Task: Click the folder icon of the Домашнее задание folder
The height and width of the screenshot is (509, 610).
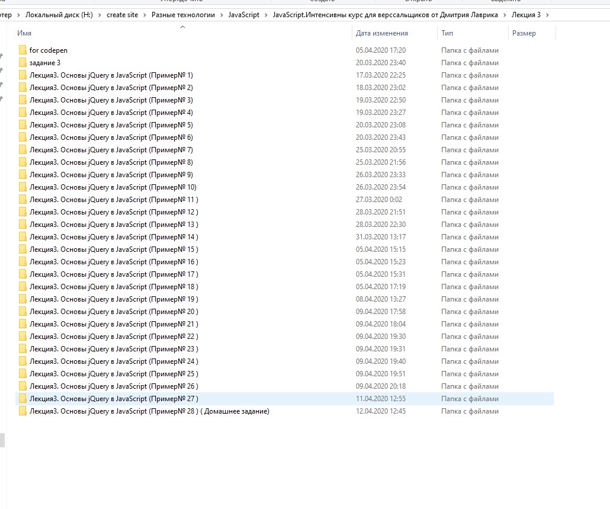Action: coord(23,411)
